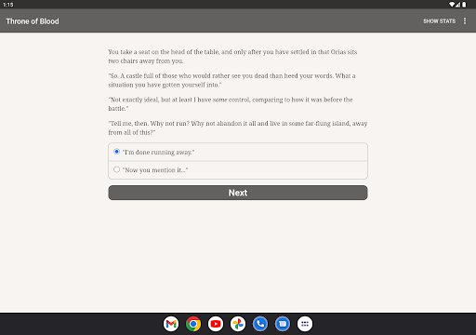This screenshot has height=335, width=476.
Task: Launch Gmail from the dock
Action: pyautogui.click(x=171, y=324)
